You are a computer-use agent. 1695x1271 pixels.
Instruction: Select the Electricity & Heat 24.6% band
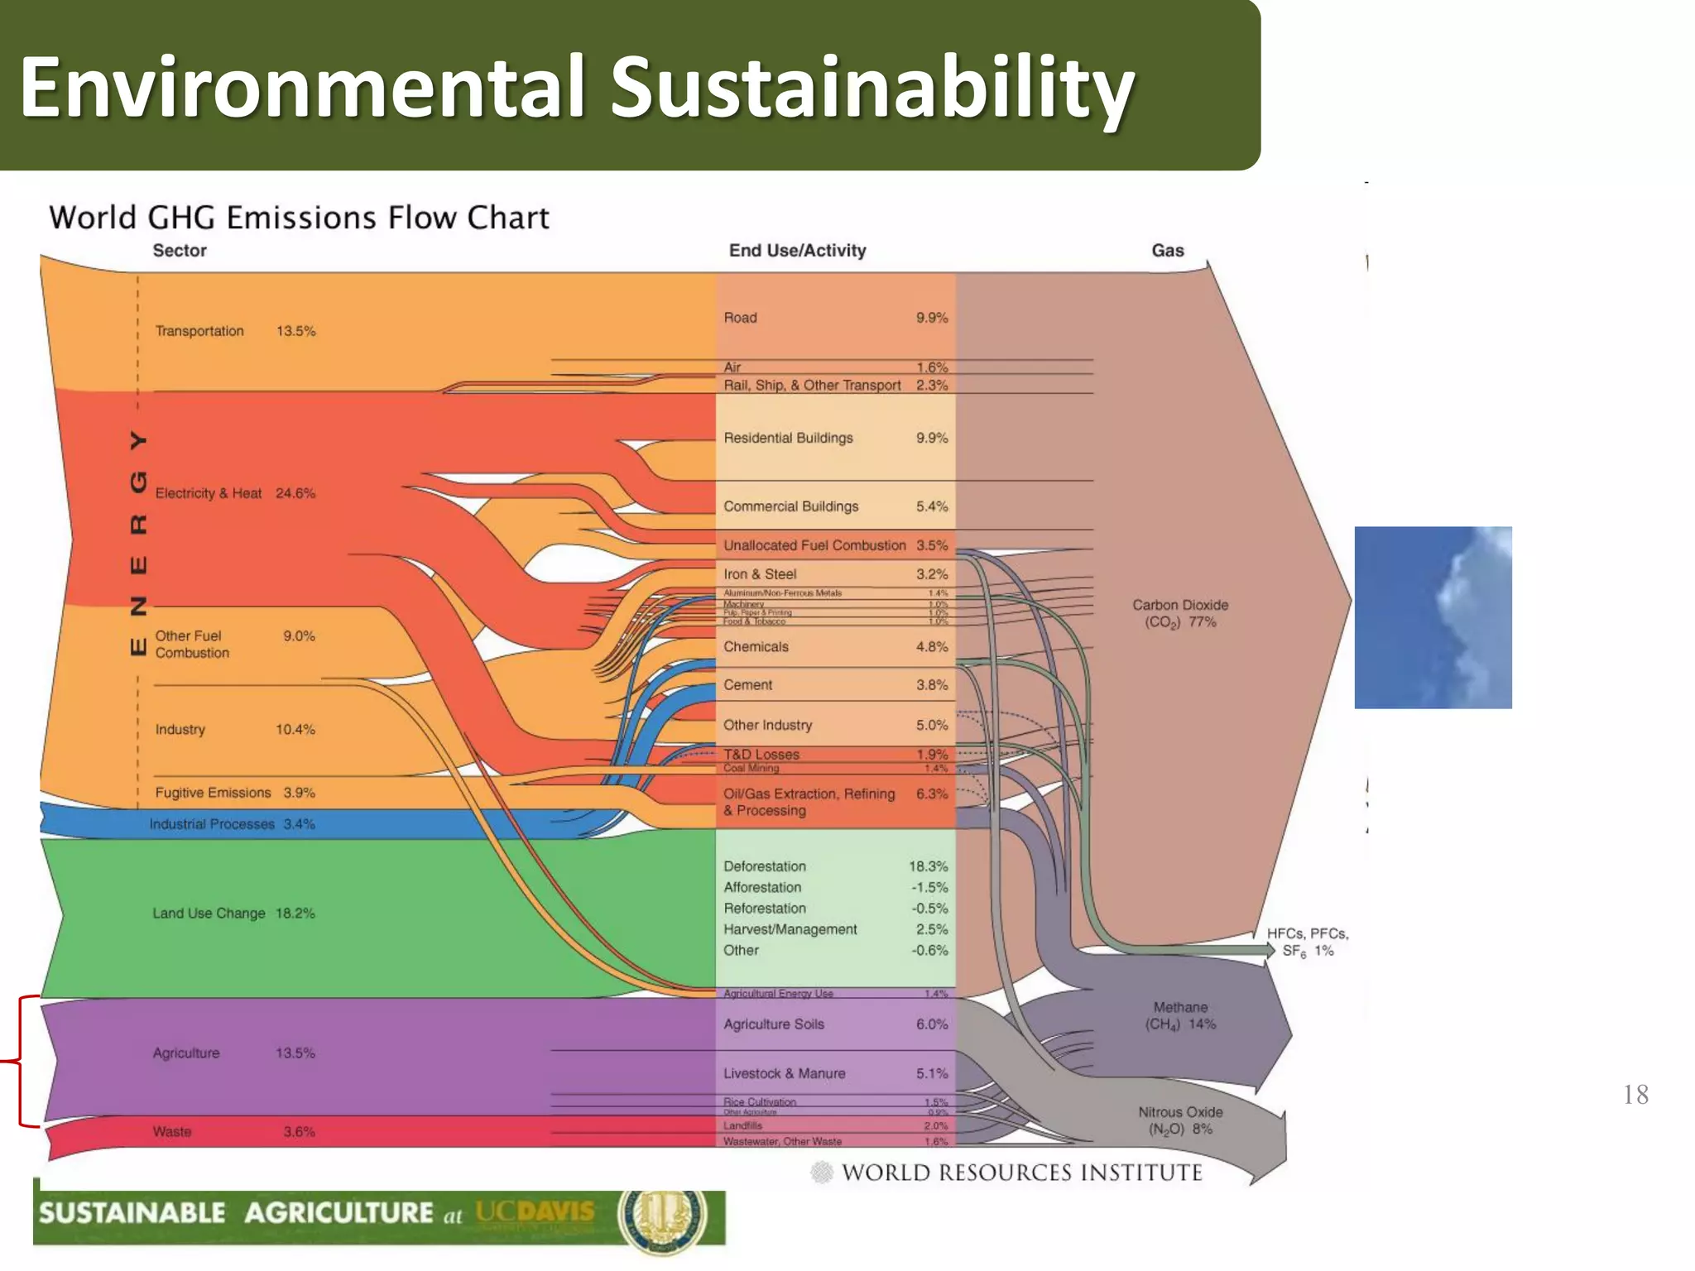[236, 493]
